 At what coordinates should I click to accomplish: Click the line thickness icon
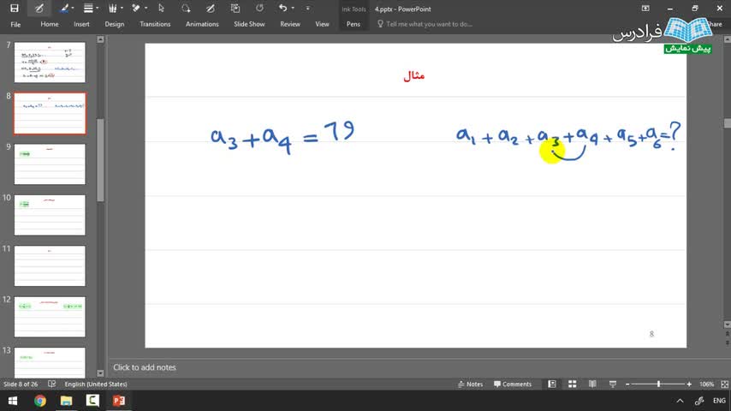point(88,9)
